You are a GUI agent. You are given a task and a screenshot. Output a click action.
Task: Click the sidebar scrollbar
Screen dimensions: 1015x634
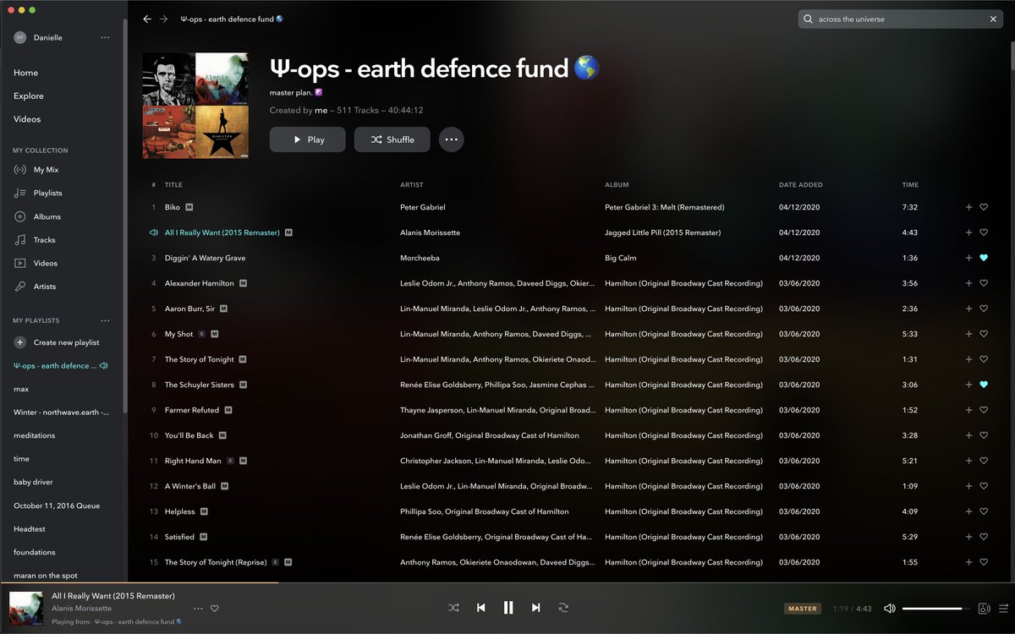pyautogui.click(x=125, y=216)
